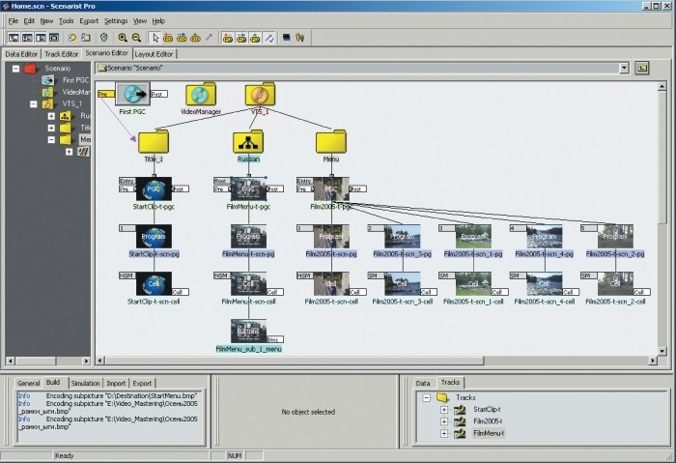This screenshot has width=676, height=463.
Task: Collapse the VTS_1 node in the tree
Action: point(34,103)
